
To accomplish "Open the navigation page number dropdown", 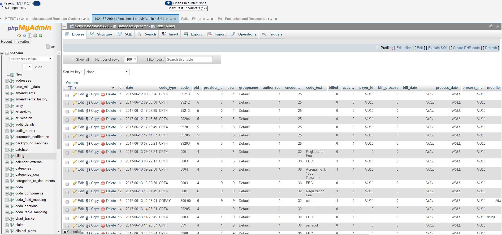I will tap(27, 67).
